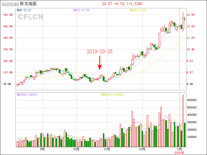Click the 2020年 year label

tap(179, 153)
